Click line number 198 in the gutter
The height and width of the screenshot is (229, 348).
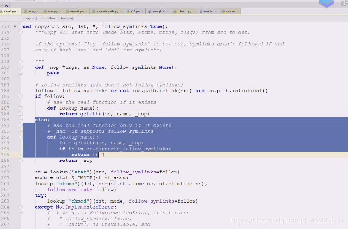coord(5,172)
